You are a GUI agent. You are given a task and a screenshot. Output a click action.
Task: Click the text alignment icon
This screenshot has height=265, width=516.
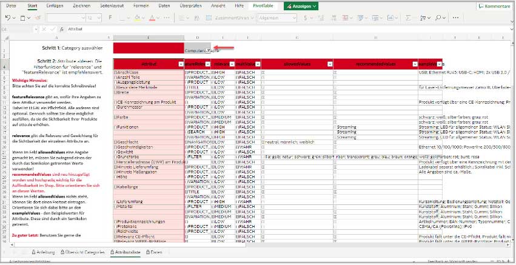tap(182, 18)
